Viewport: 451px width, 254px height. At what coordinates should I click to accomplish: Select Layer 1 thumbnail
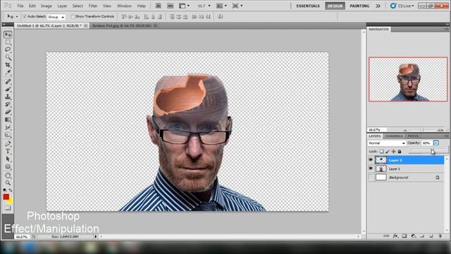tap(381, 169)
